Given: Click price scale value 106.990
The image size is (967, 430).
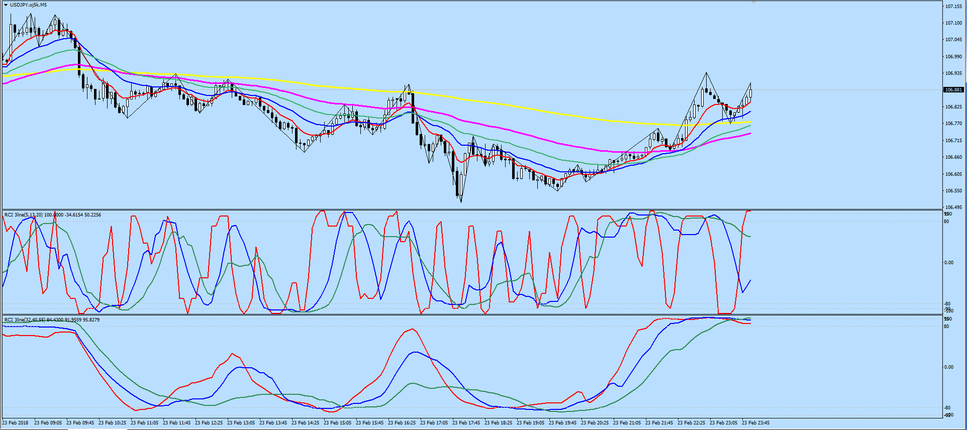Looking at the screenshot, I should pyautogui.click(x=953, y=57).
